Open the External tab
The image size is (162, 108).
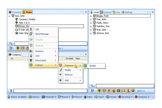tap(106, 12)
